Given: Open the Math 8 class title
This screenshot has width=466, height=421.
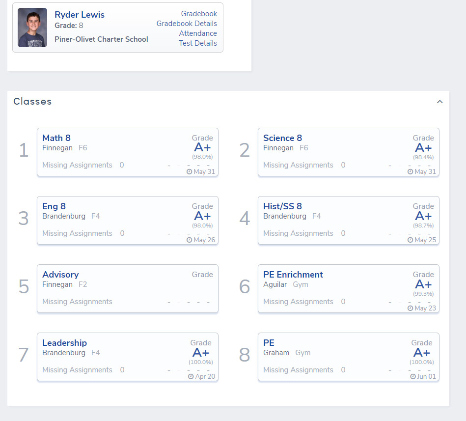Looking at the screenshot, I should tap(56, 138).
